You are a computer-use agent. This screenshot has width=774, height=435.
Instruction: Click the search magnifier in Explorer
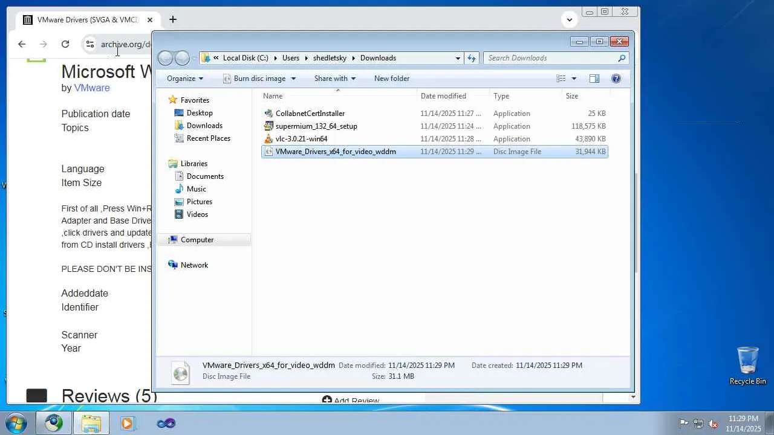622,58
